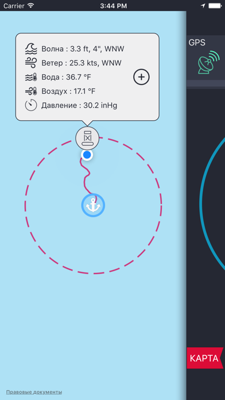
Task: Tap the Wi-Fi icon in status bar
Action: tap(31, 5)
